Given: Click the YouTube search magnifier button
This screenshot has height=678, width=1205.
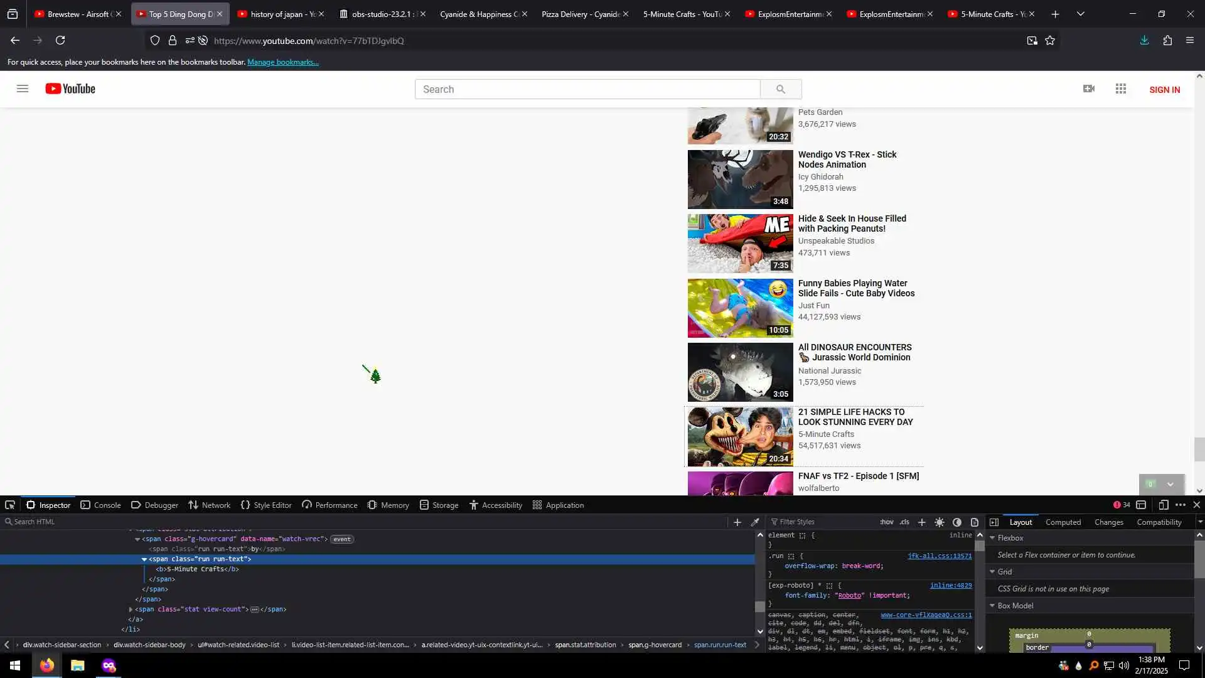Looking at the screenshot, I should tap(781, 89).
